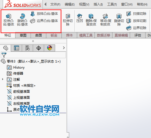Screen dimensions: 151x138
Task: Choose the 压凹 indent tool
Action: point(80,18)
